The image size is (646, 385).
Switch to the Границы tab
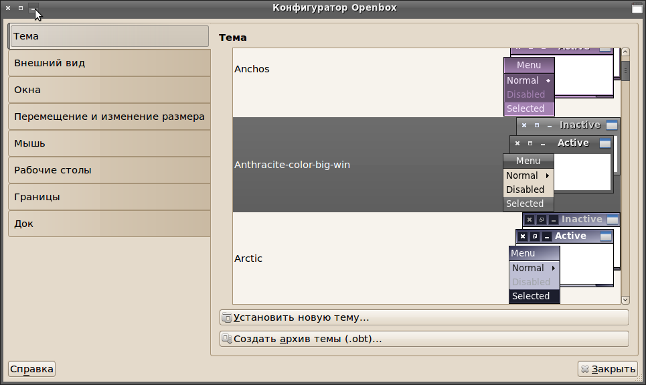point(110,197)
